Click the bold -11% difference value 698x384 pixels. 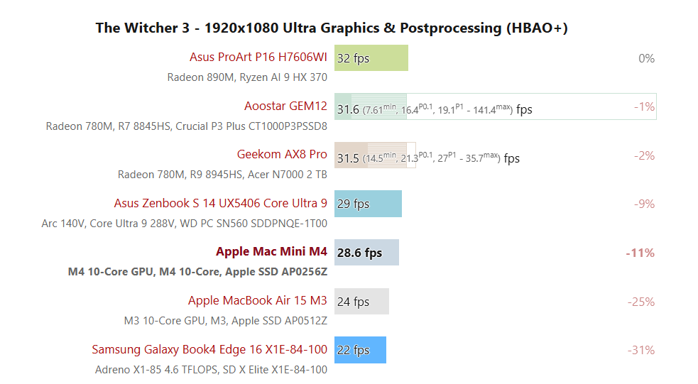click(640, 253)
